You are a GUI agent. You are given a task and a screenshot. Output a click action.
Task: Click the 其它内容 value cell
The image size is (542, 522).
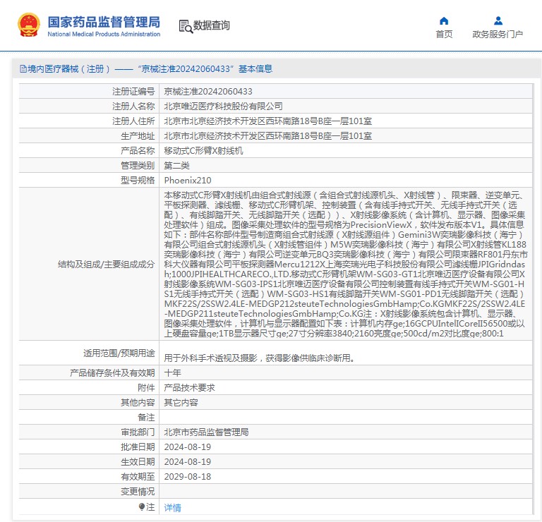coord(181,402)
